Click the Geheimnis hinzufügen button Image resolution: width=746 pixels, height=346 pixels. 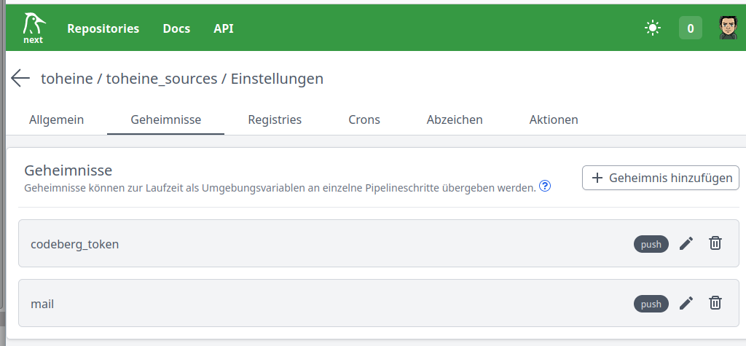click(x=661, y=178)
